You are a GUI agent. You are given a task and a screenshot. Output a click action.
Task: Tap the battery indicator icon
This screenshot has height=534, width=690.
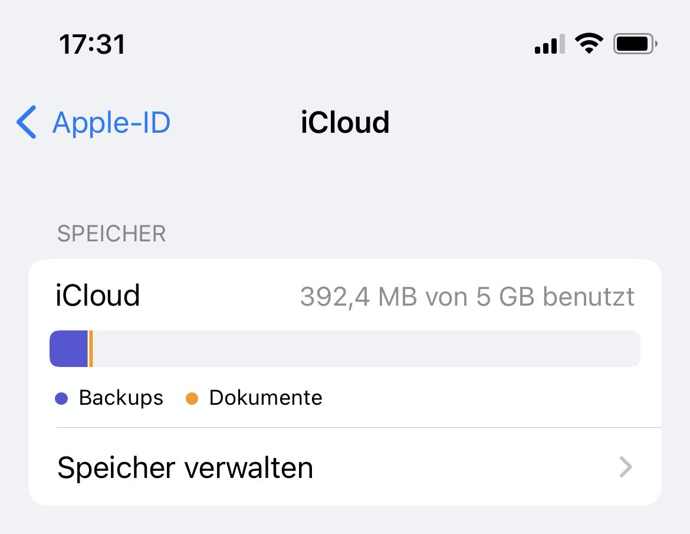point(635,44)
